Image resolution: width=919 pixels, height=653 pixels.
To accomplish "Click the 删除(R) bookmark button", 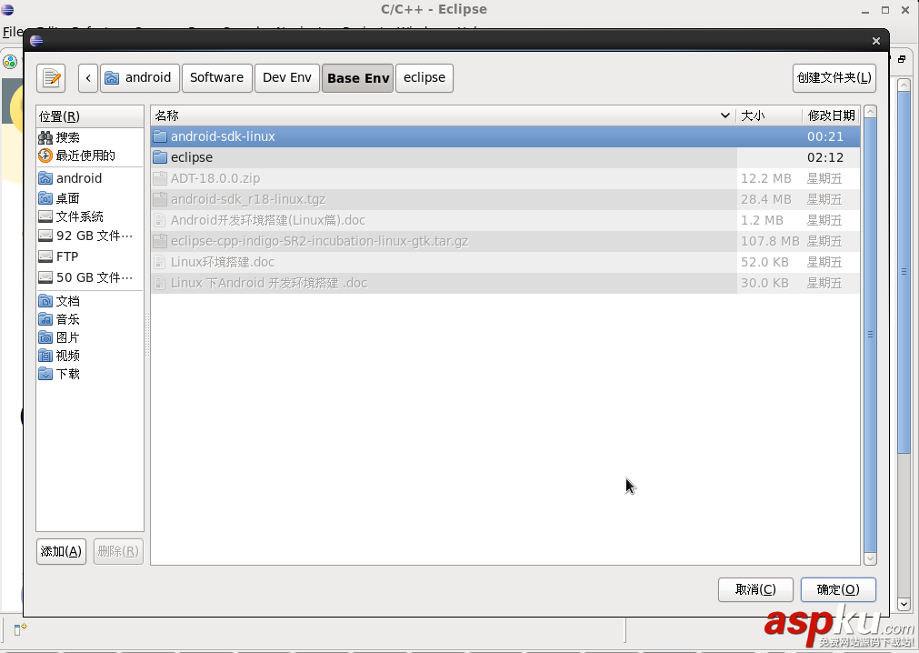I will coord(118,551).
